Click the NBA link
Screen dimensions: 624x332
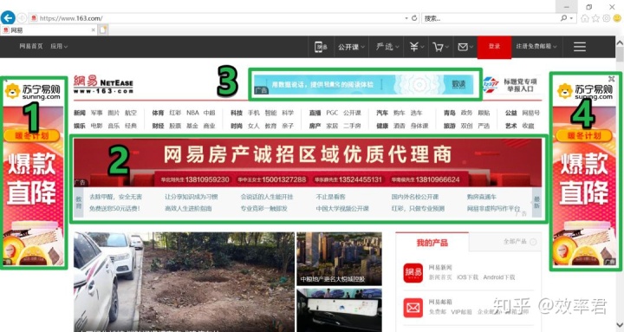tap(192, 113)
